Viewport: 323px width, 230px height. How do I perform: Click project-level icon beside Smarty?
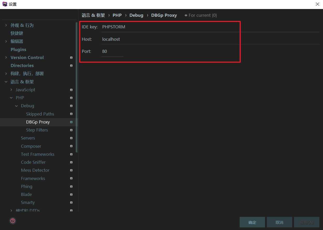pyautogui.click(x=71, y=203)
